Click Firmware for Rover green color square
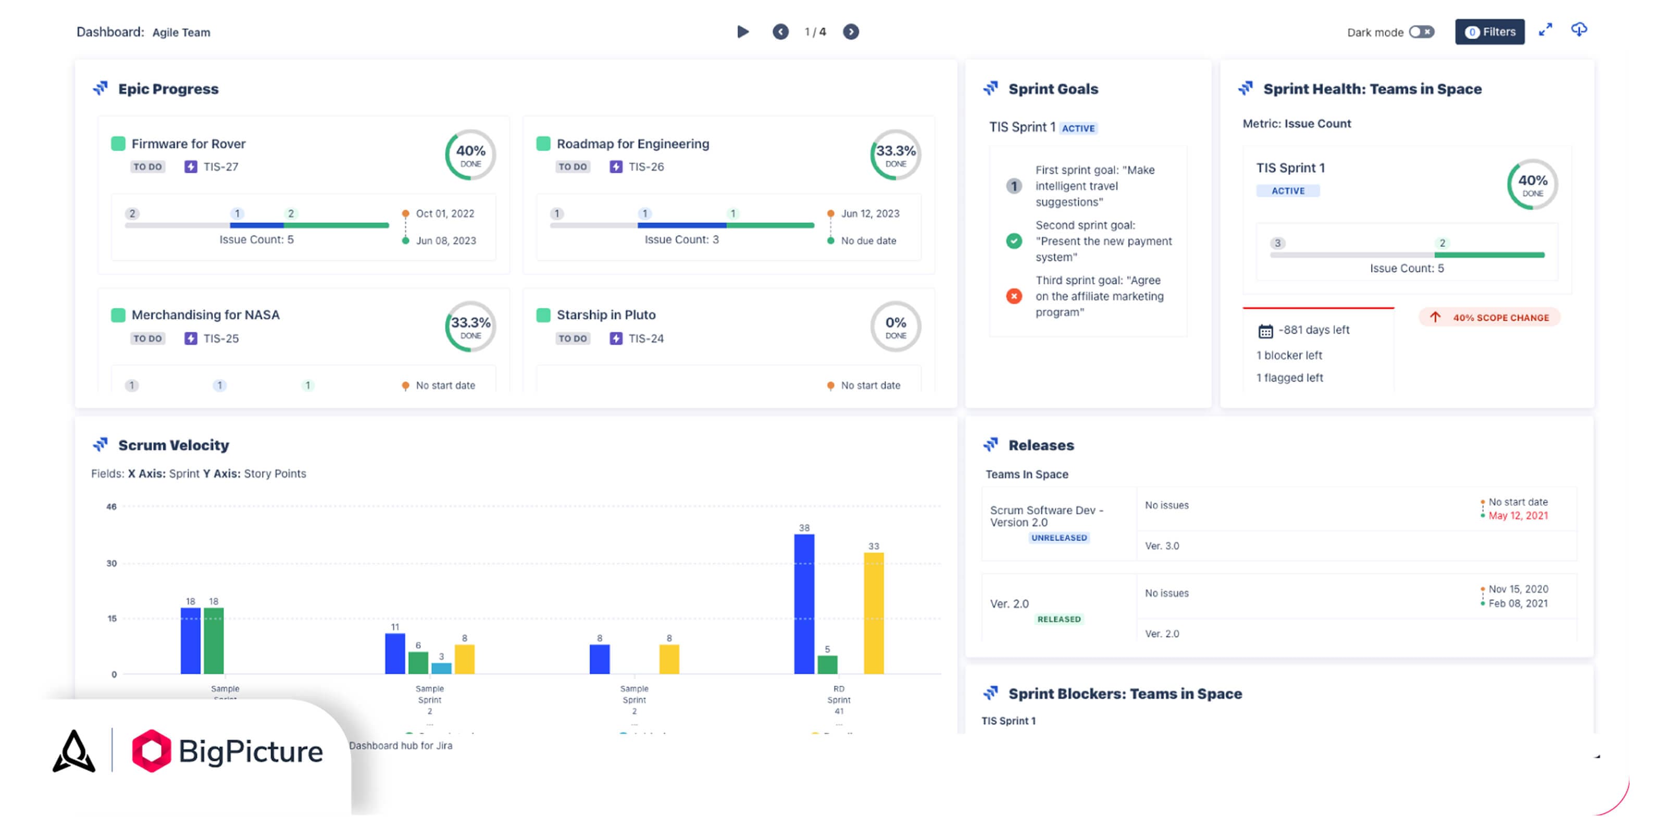Screen dimensions: 1667x828 tap(118, 143)
